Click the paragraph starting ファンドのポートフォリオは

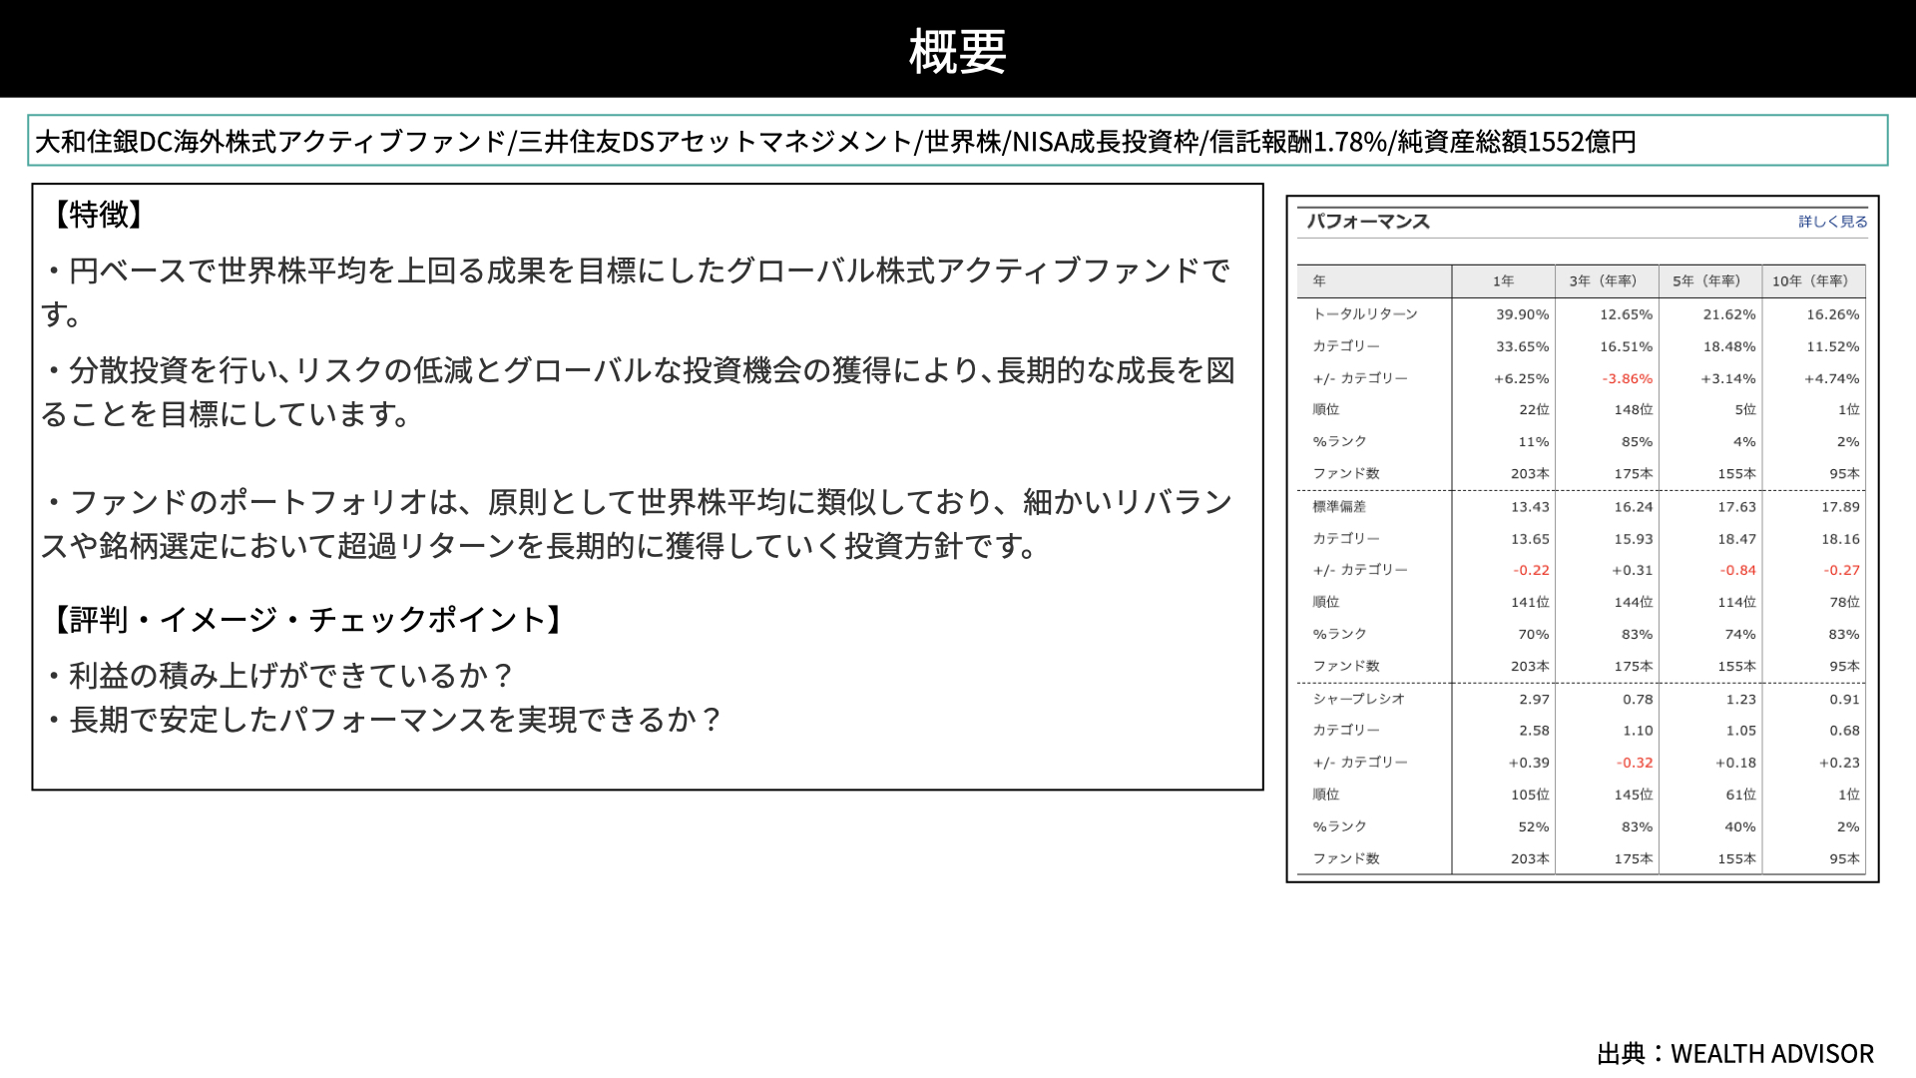tap(639, 524)
